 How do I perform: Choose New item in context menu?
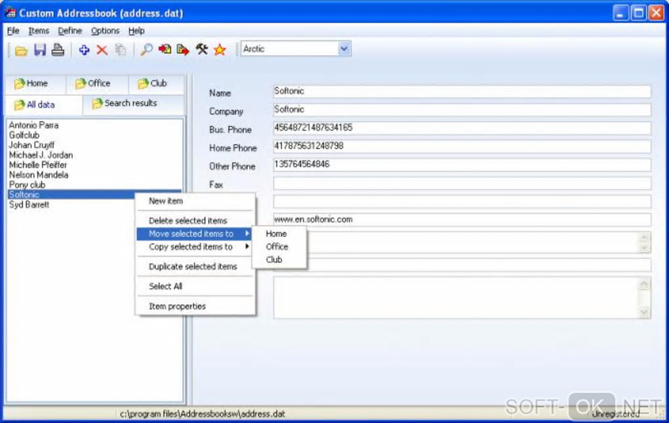click(195, 201)
